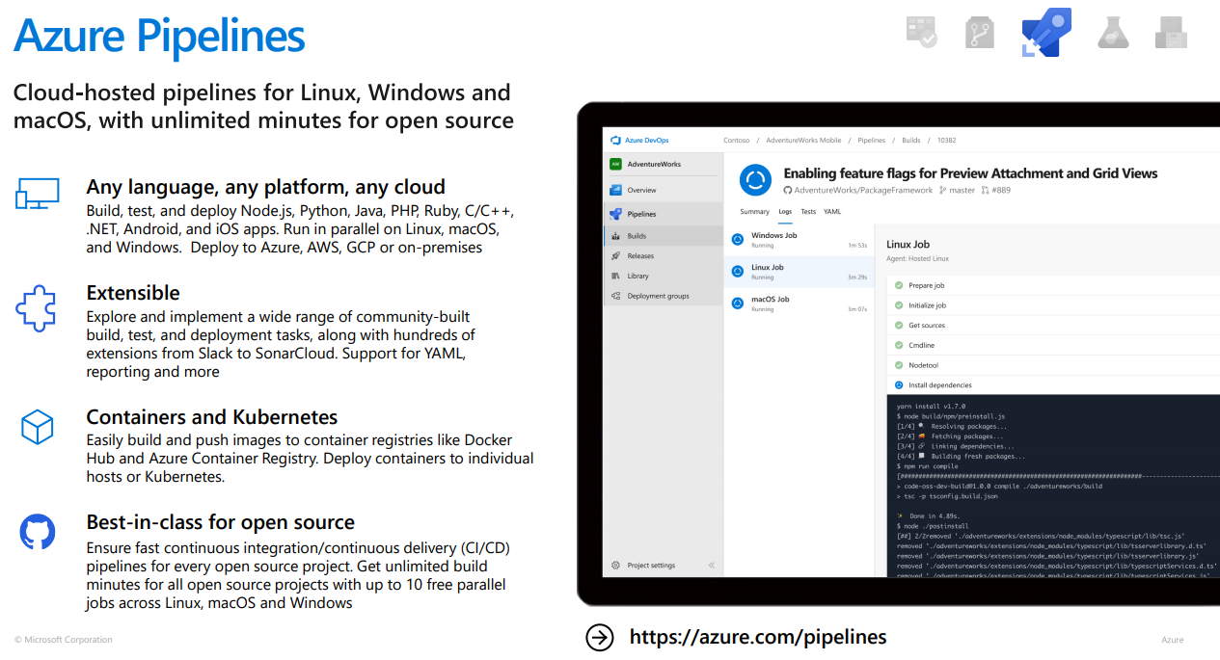The image size is (1220, 660).
Task: Click the GitHub octocat icon beside Best-in-class
Action: point(37,531)
